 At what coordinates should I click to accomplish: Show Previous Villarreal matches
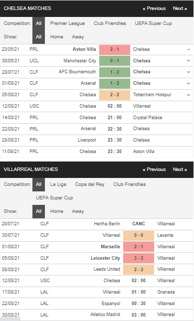click(154, 169)
